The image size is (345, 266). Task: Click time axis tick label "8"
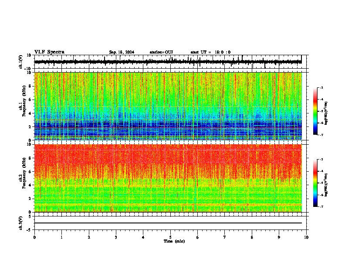pyautogui.click(x=252, y=237)
